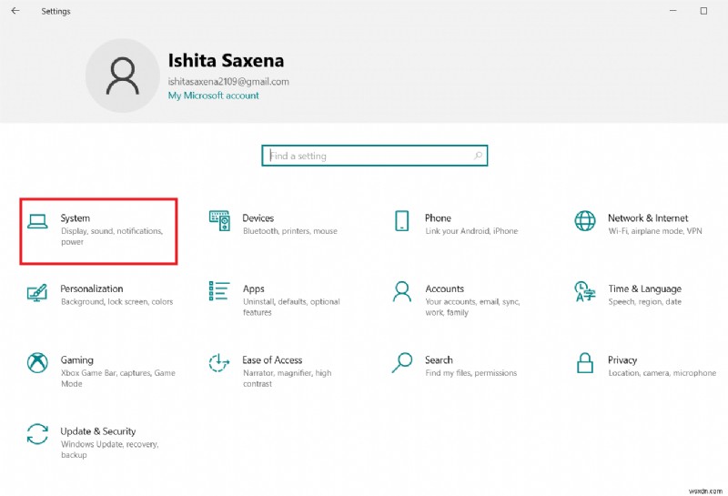Image resolution: width=728 pixels, height=496 pixels.
Task: Click 'Uninstall, defaults, optional features' description
Action: pyautogui.click(x=291, y=307)
